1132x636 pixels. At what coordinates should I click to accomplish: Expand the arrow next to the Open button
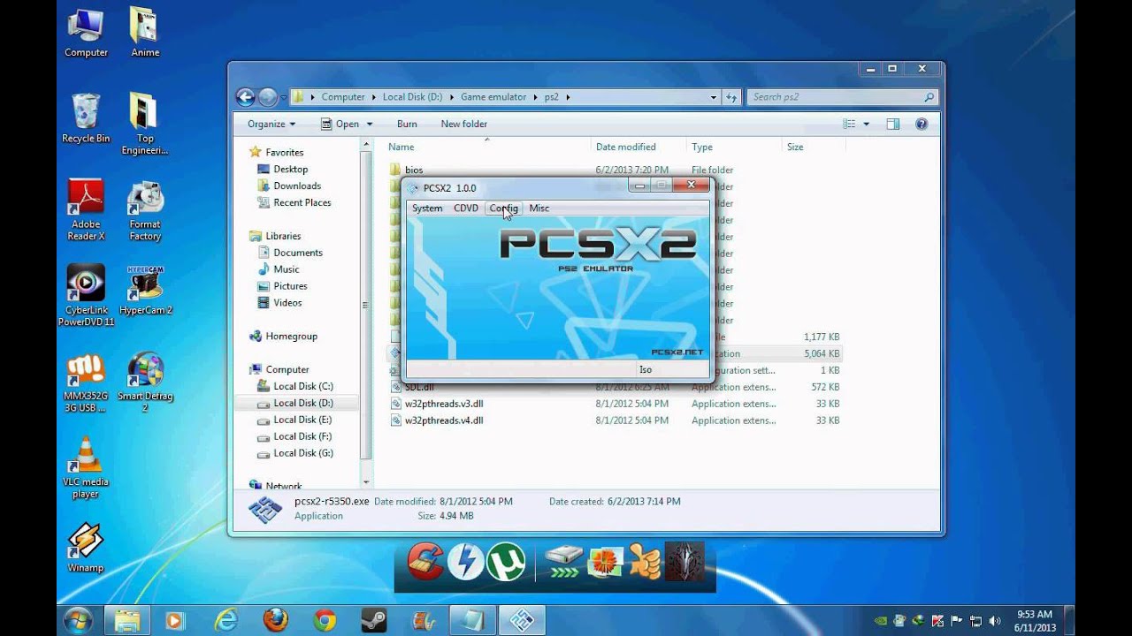370,124
